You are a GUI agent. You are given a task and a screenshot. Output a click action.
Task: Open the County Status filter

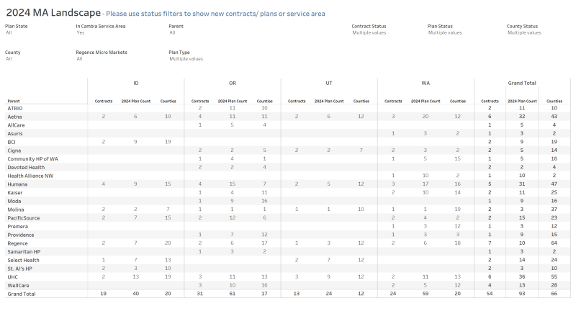(x=523, y=32)
